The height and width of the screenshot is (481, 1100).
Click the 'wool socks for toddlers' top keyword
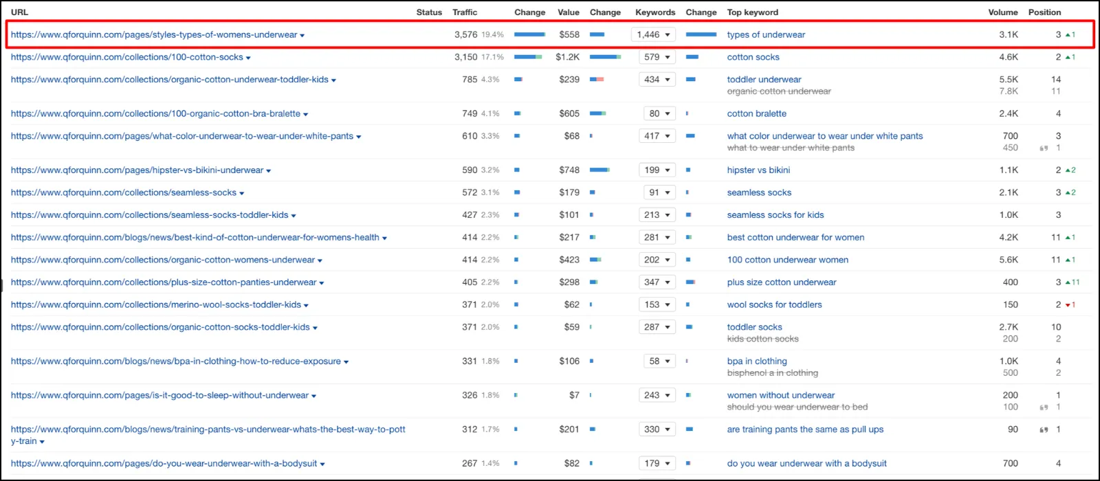775,304
